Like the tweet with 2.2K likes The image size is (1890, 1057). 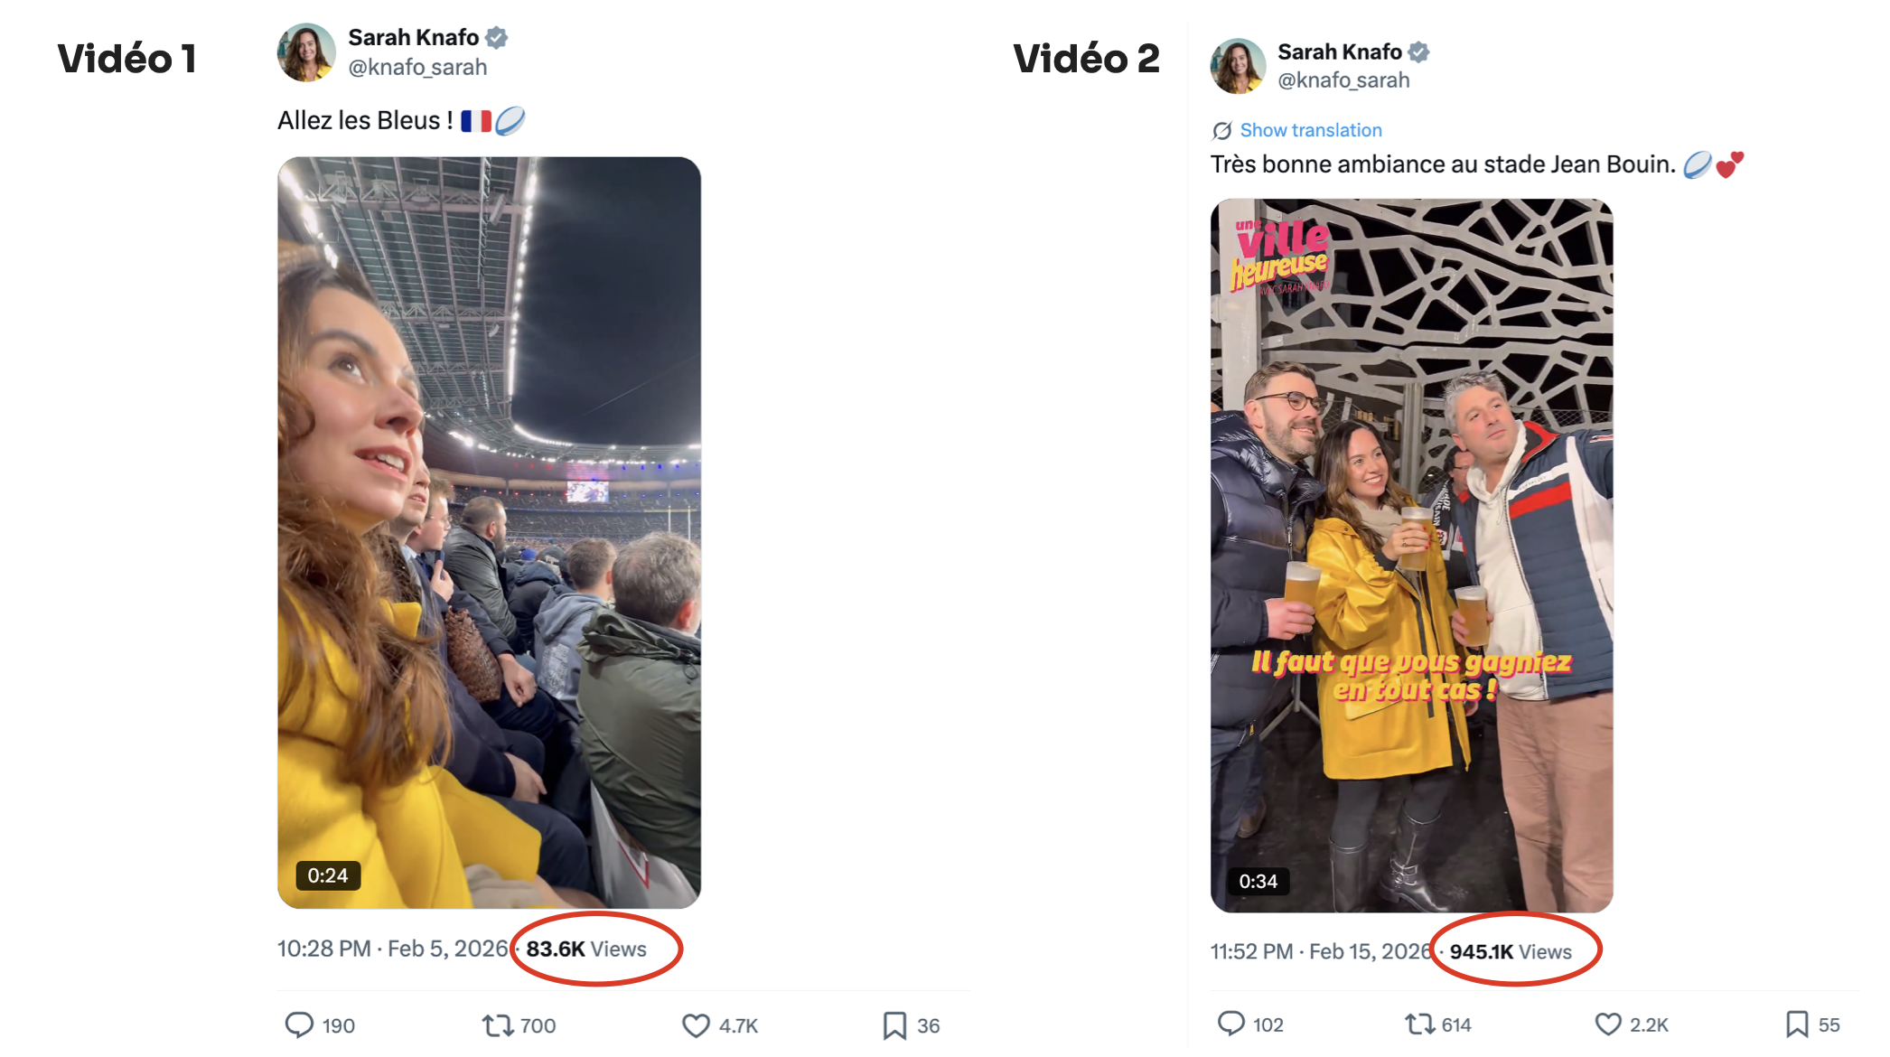1608,1024
